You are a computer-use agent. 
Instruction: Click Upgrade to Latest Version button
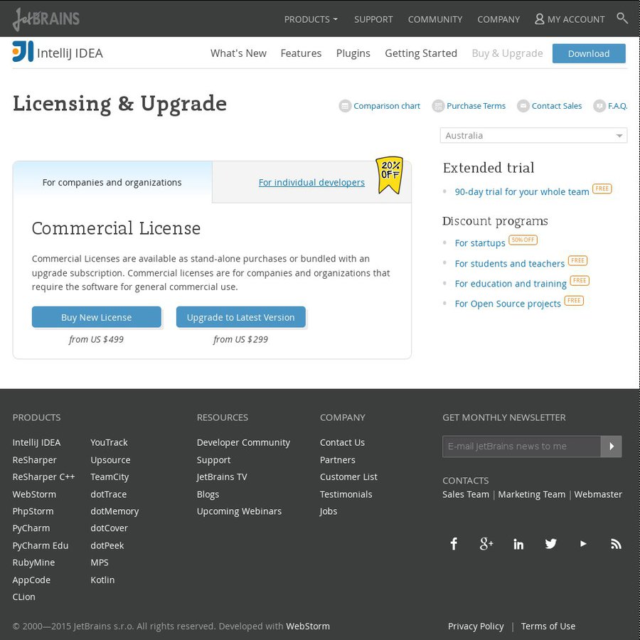(x=241, y=317)
